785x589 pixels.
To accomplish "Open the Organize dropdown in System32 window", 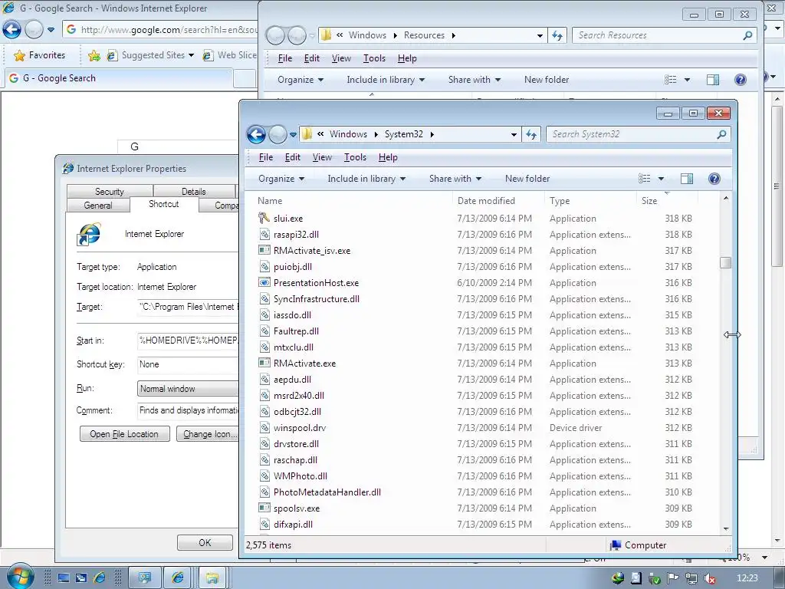I will coord(281,179).
